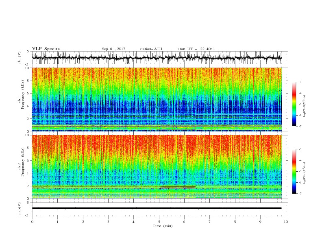Click the "-7" tick on upper colorbar
Screen dimensions: 322x249
pos(300,126)
